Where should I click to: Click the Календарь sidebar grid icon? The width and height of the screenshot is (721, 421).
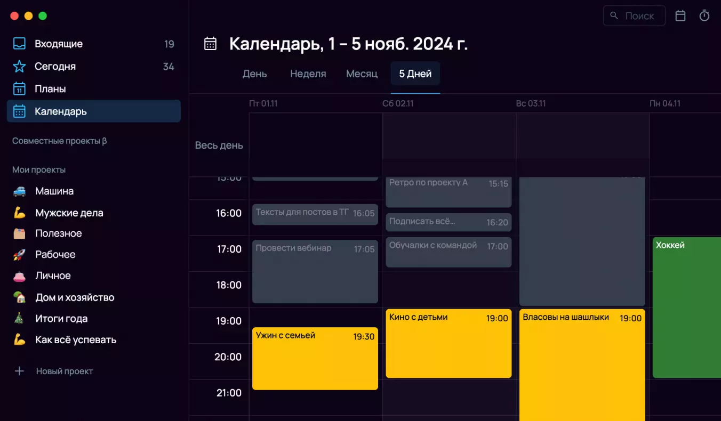(x=19, y=111)
